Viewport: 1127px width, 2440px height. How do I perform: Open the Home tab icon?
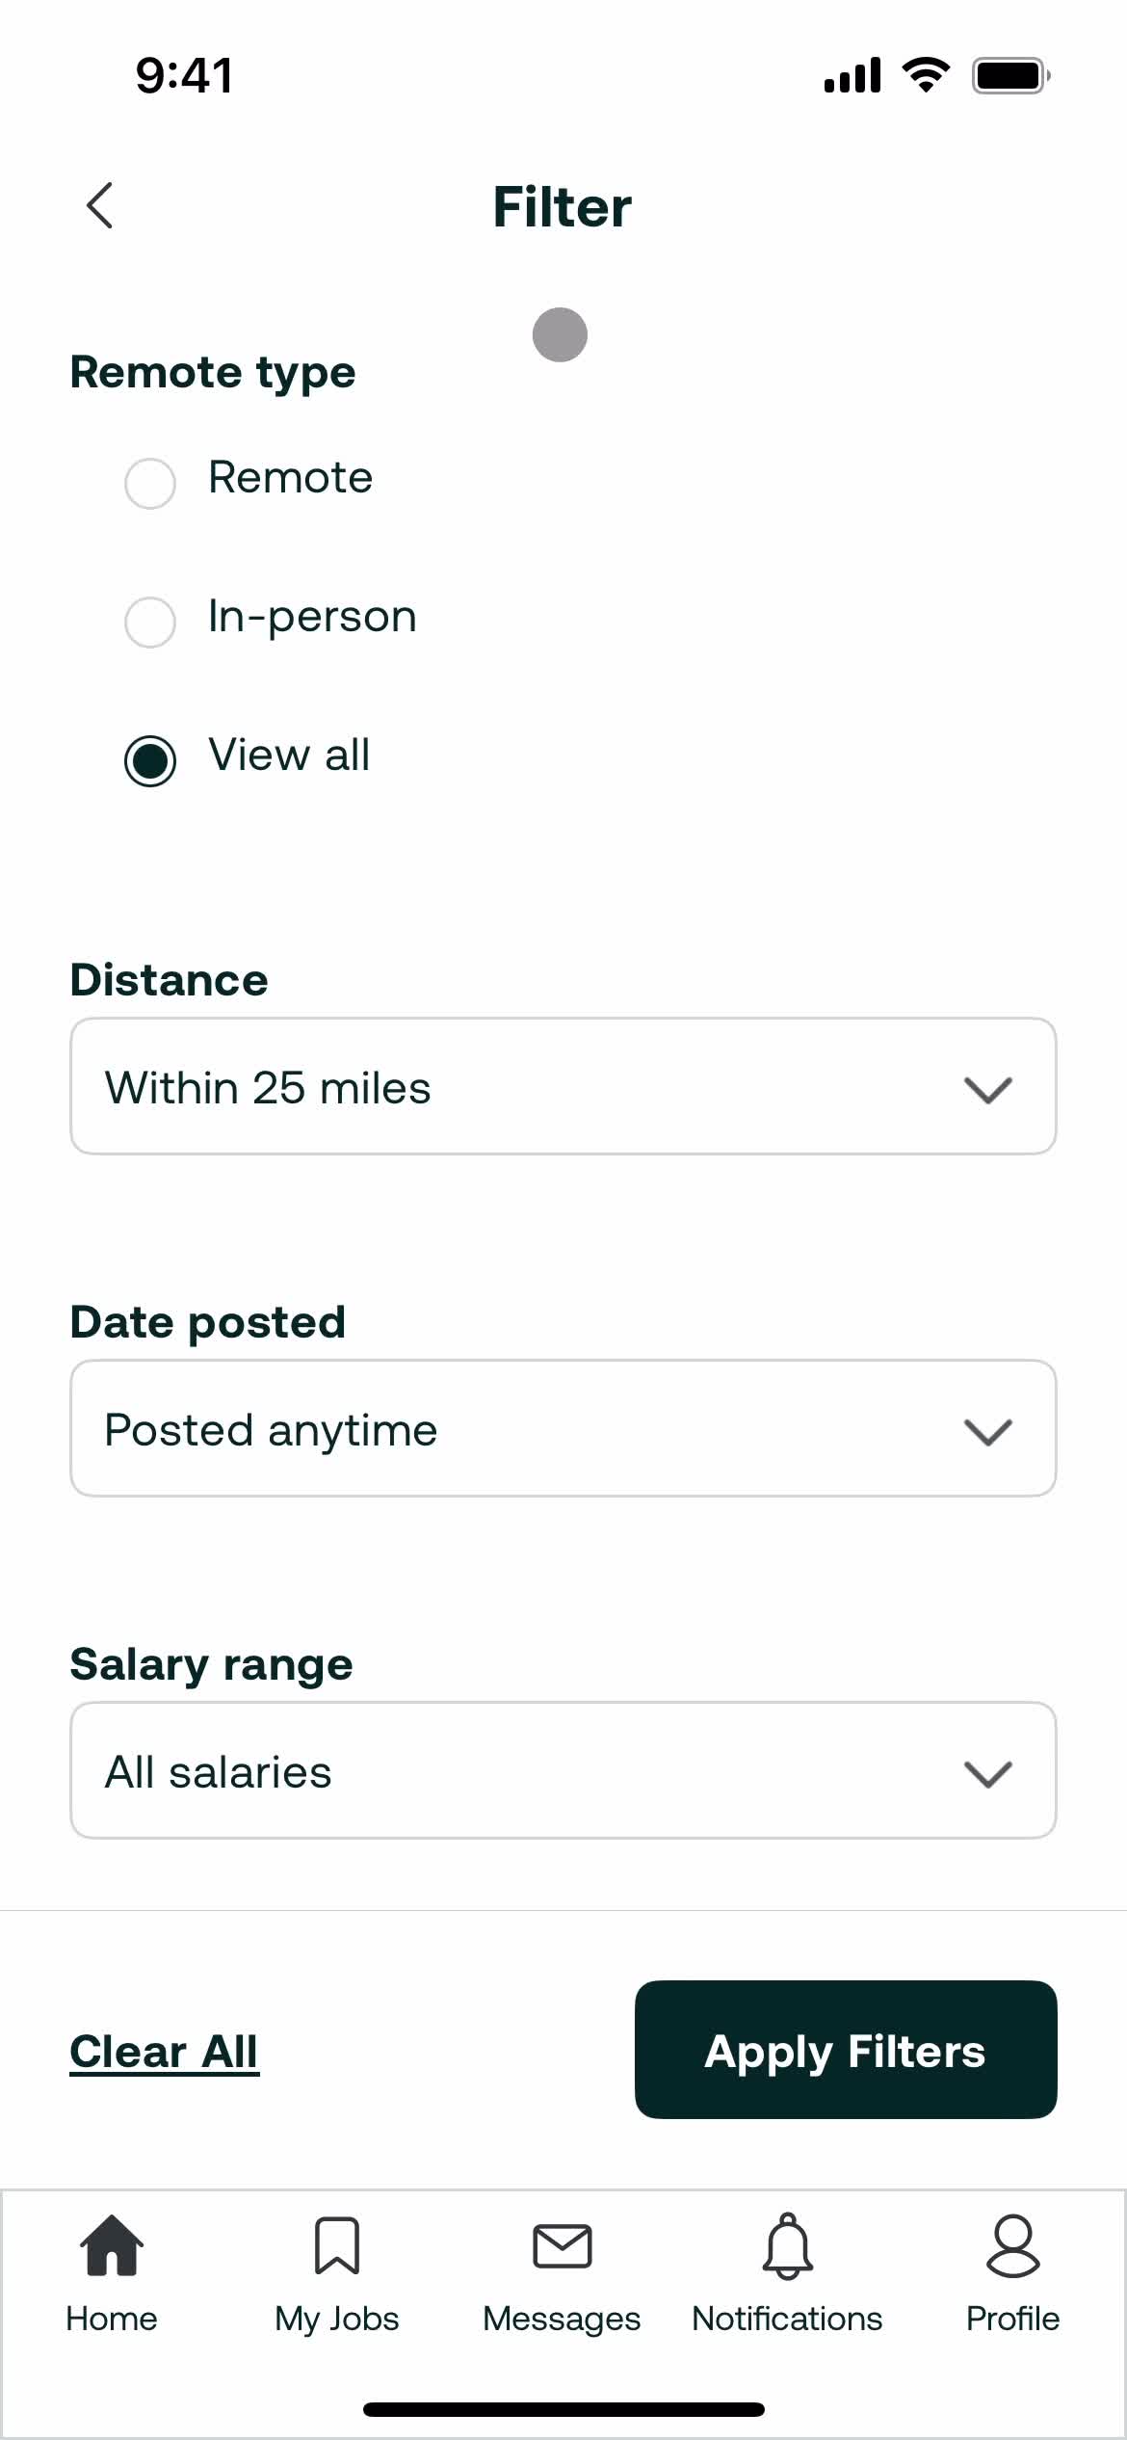tap(112, 2244)
